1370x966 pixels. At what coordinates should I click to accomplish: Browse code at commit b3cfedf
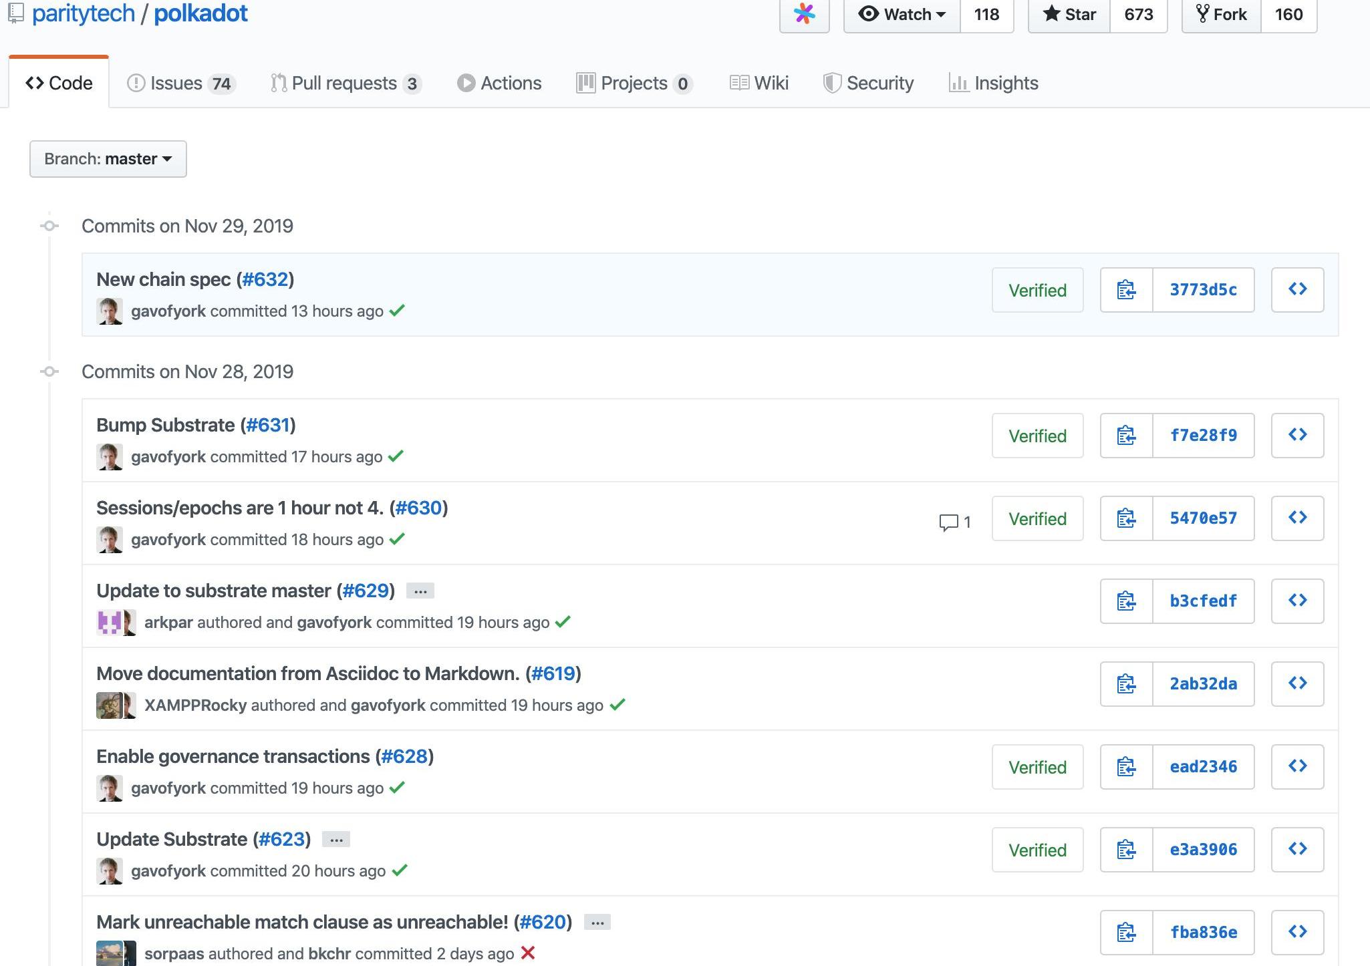coord(1297,601)
